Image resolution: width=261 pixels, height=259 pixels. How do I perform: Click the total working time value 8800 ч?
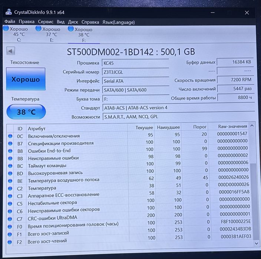click(236, 98)
